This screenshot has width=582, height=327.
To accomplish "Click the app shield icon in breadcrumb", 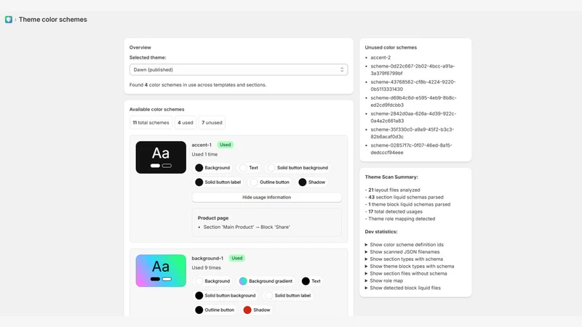I will [x=9, y=20].
